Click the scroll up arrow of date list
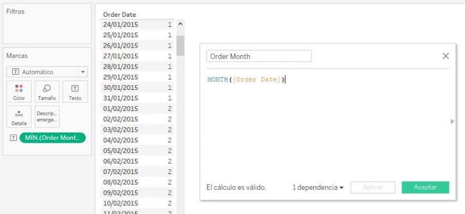This screenshot has height=214, width=465. (x=180, y=24)
